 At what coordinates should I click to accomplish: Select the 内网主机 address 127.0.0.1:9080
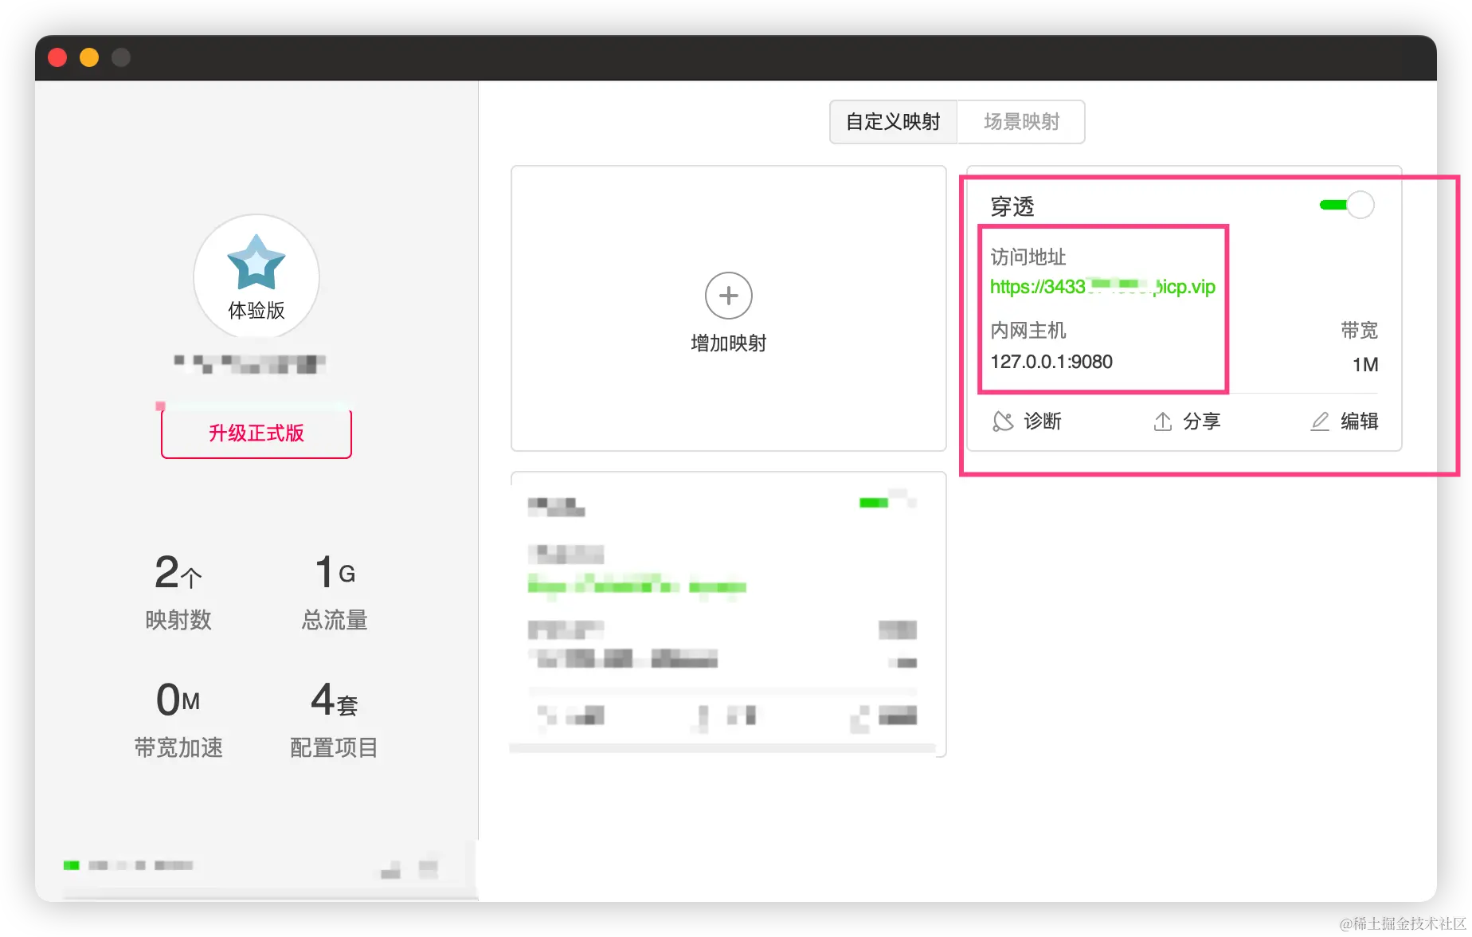tap(1050, 362)
